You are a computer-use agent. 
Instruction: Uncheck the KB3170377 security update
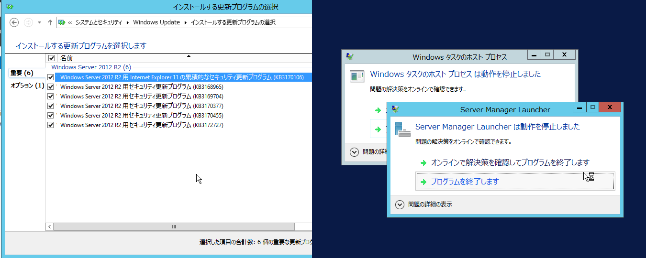(x=51, y=106)
